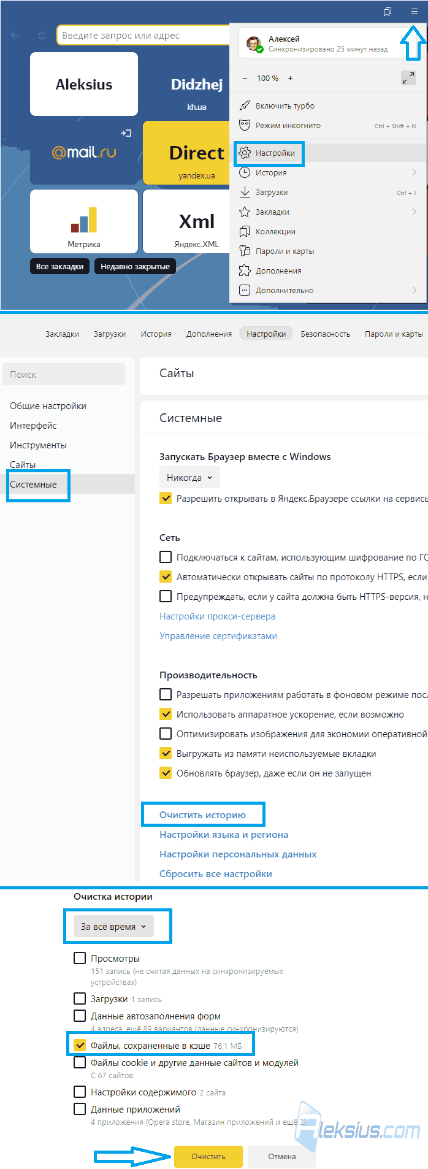Click the Add-ons puzzle icon
Image resolution: width=428 pixels, height=1169 pixels.
coord(245,270)
